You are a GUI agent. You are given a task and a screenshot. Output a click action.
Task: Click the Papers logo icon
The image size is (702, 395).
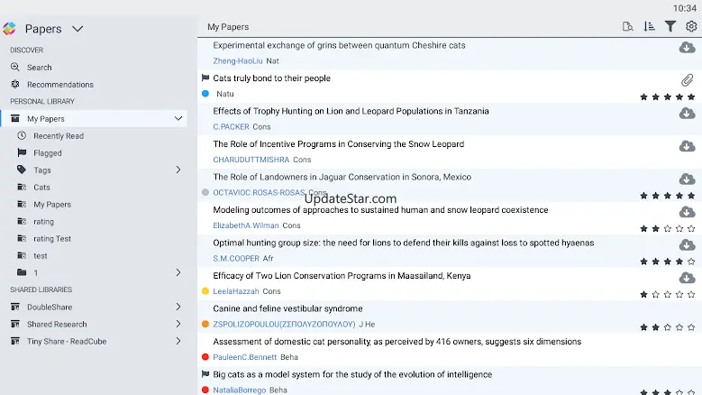[9, 29]
